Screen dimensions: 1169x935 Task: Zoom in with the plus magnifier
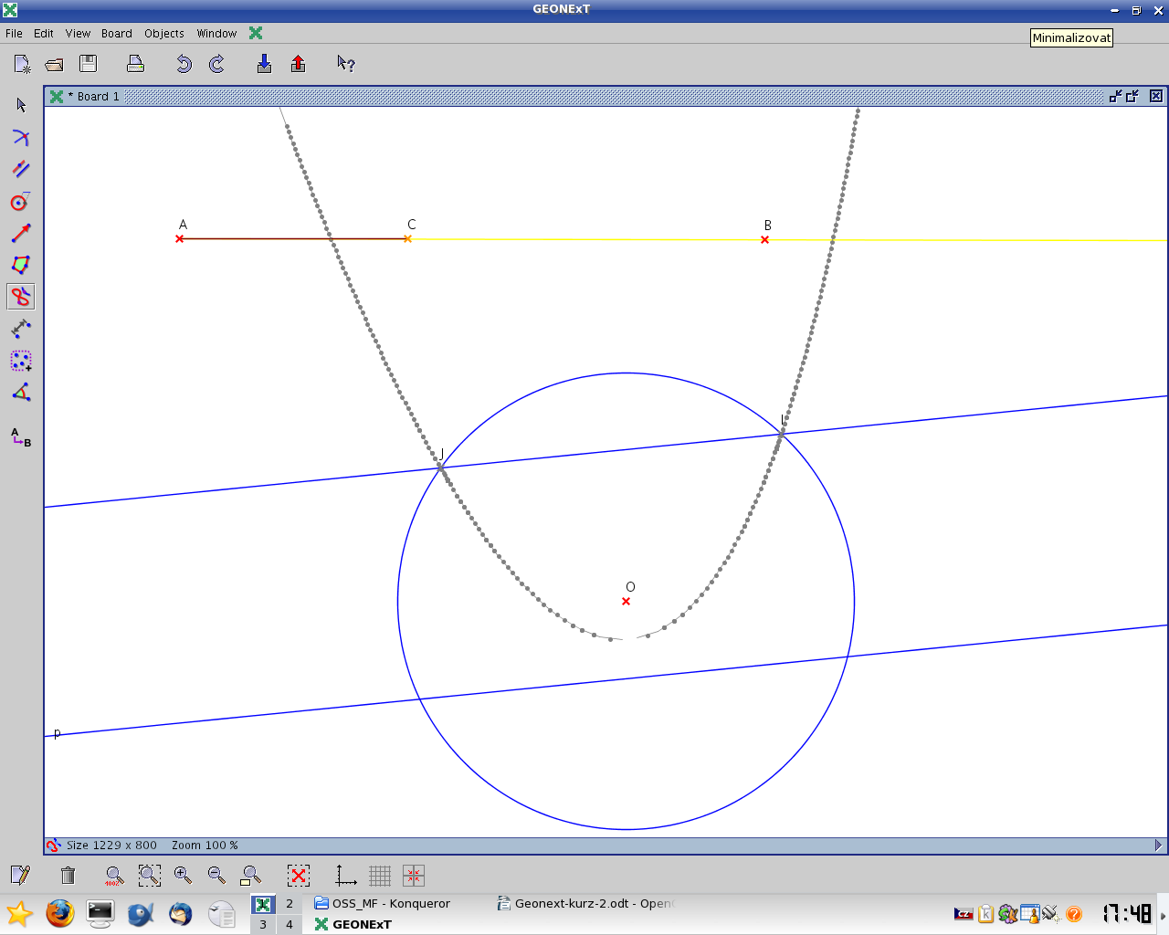tap(183, 876)
